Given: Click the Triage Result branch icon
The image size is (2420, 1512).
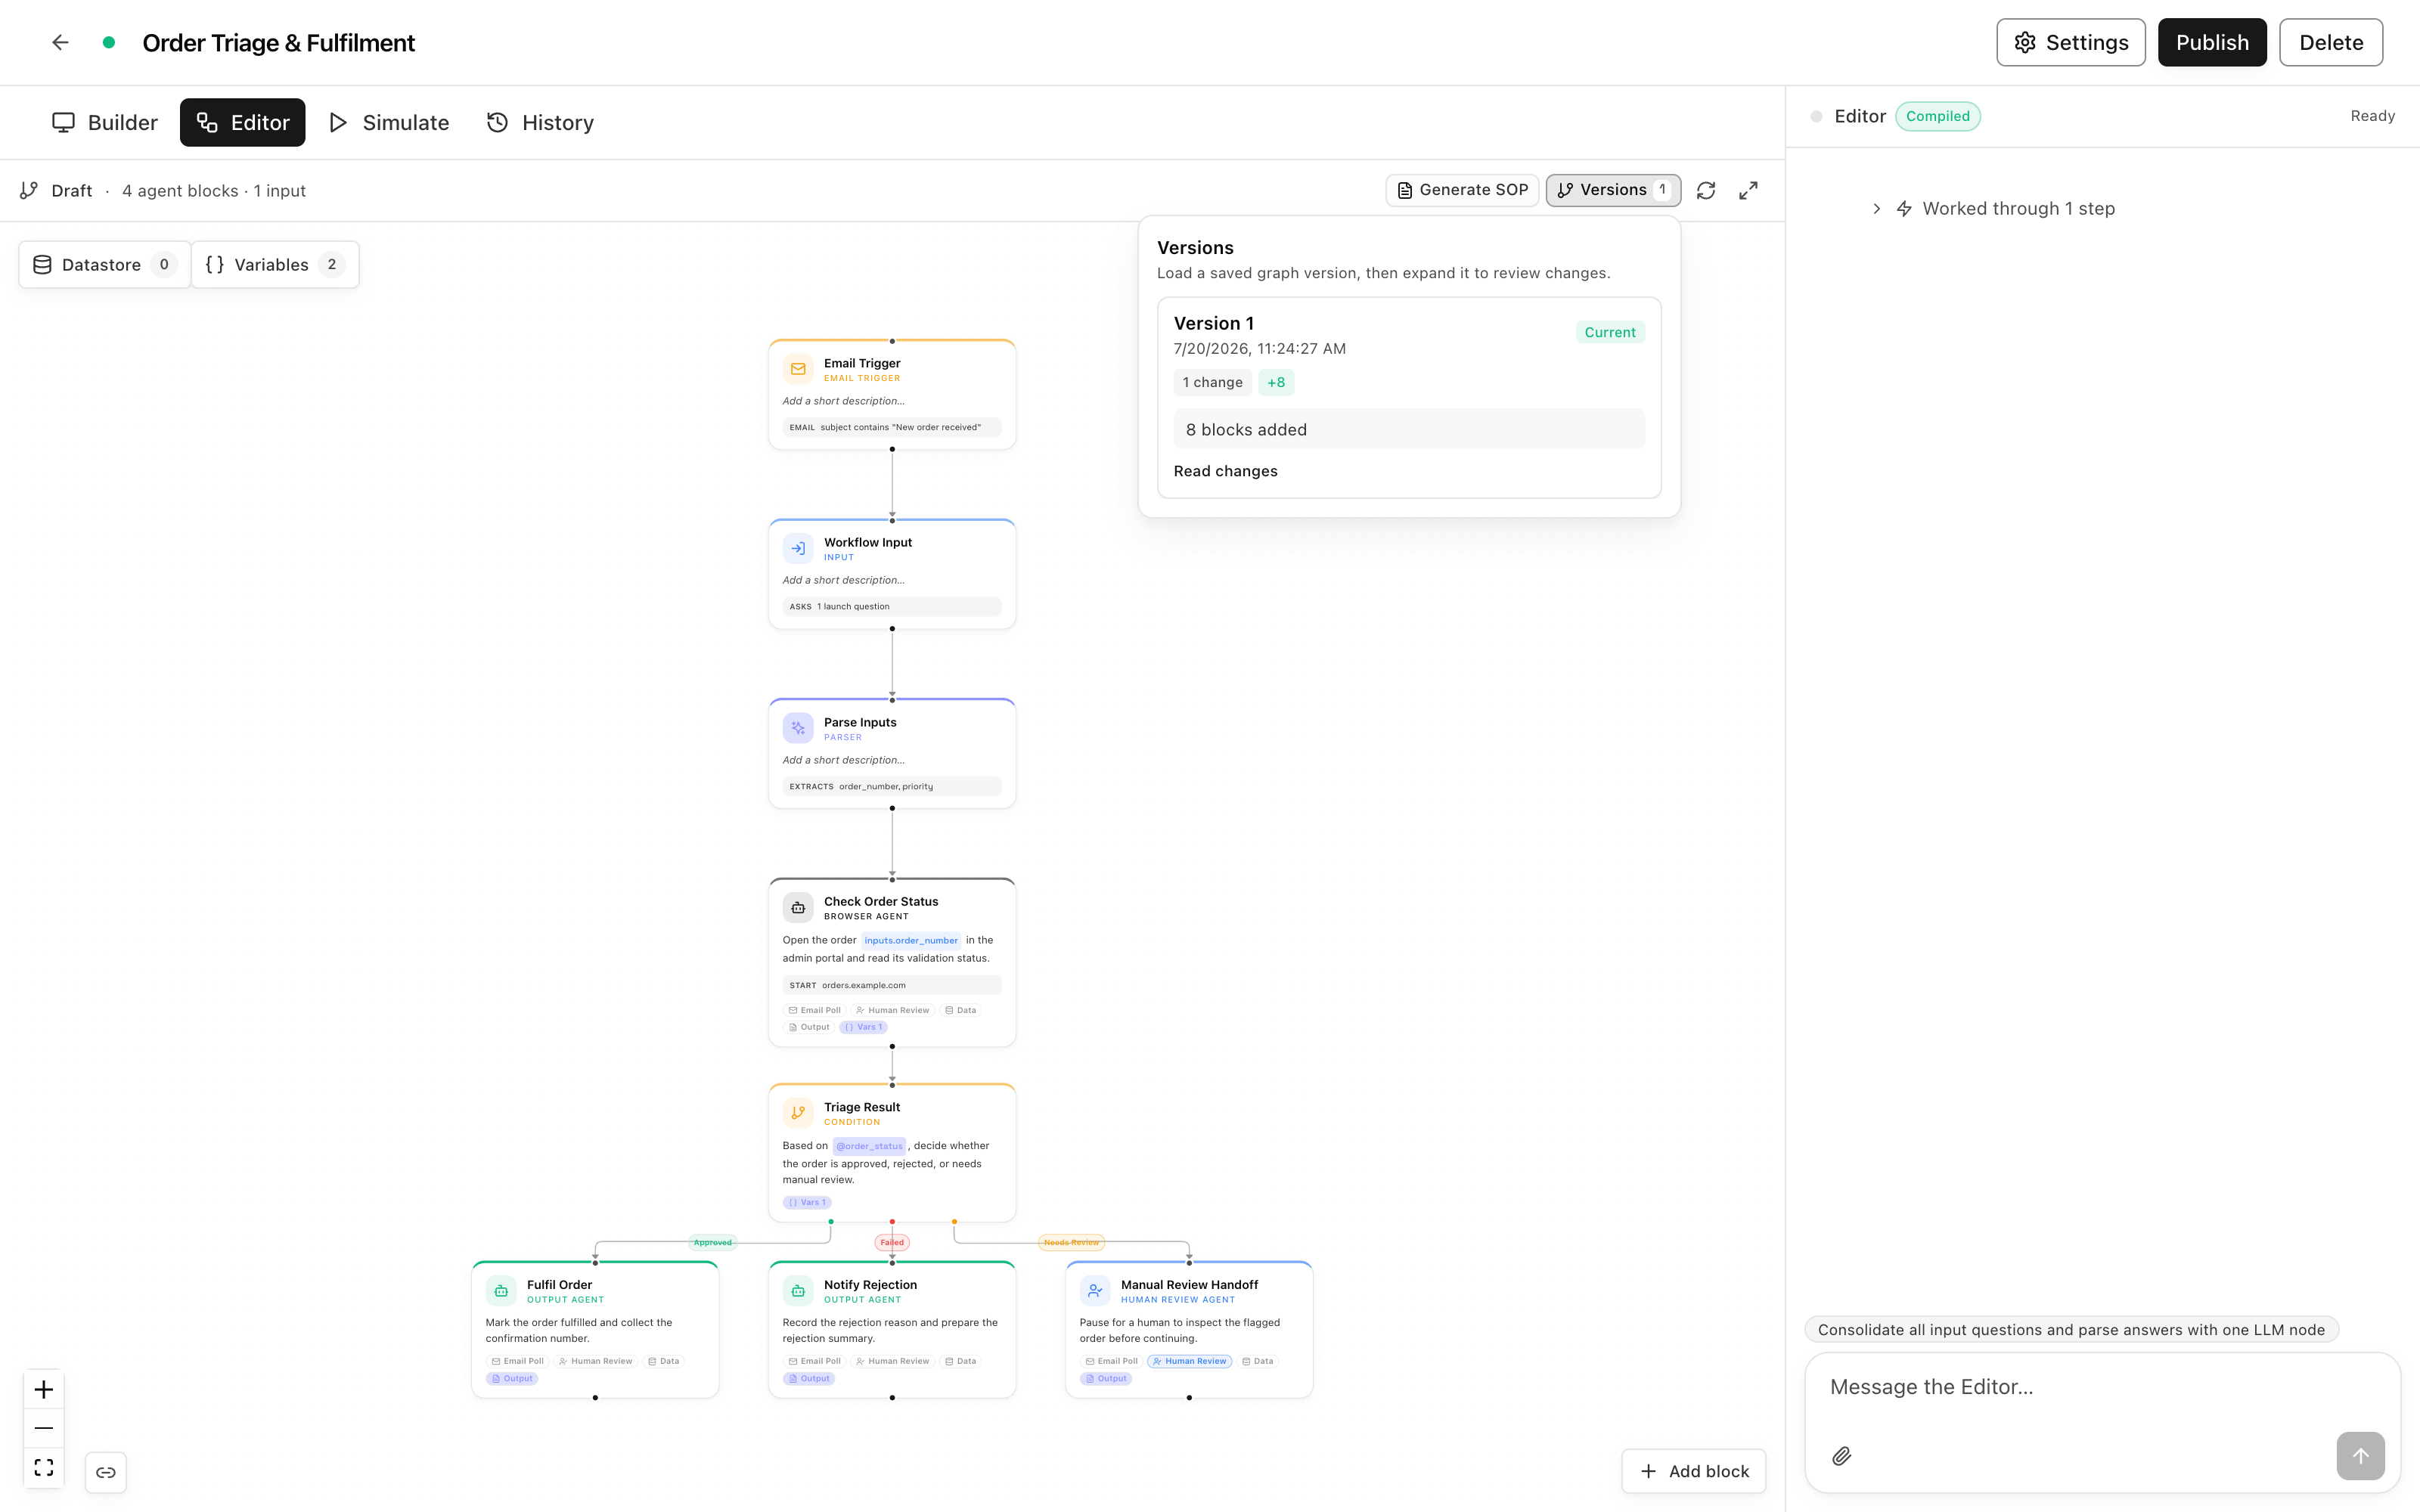Looking at the screenshot, I should 798,1112.
